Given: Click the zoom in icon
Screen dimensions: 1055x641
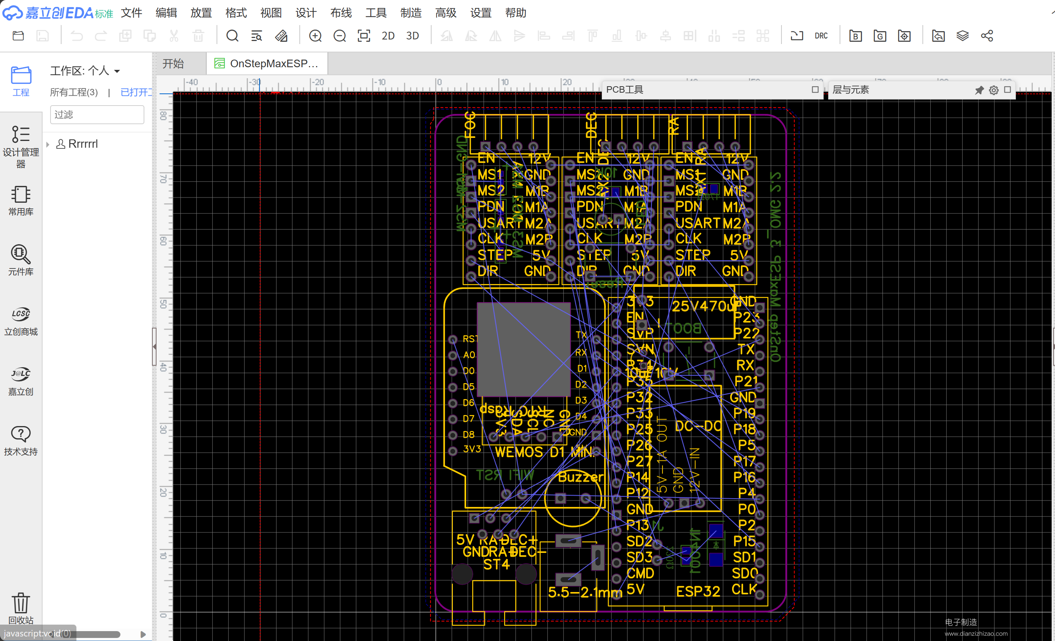Looking at the screenshot, I should pyautogui.click(x=315, y=36).
